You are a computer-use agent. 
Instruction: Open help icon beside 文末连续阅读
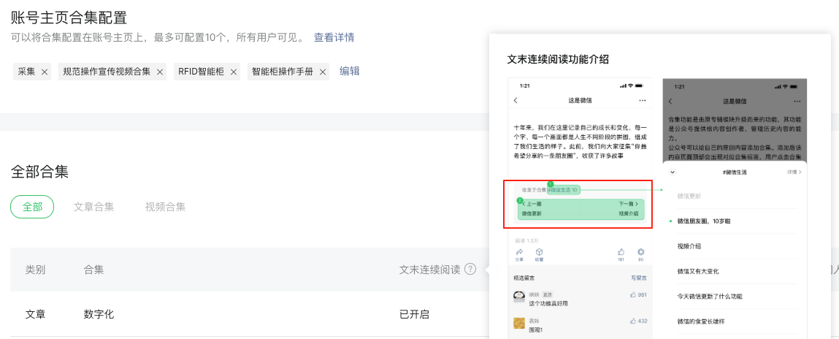coord(470,270)
